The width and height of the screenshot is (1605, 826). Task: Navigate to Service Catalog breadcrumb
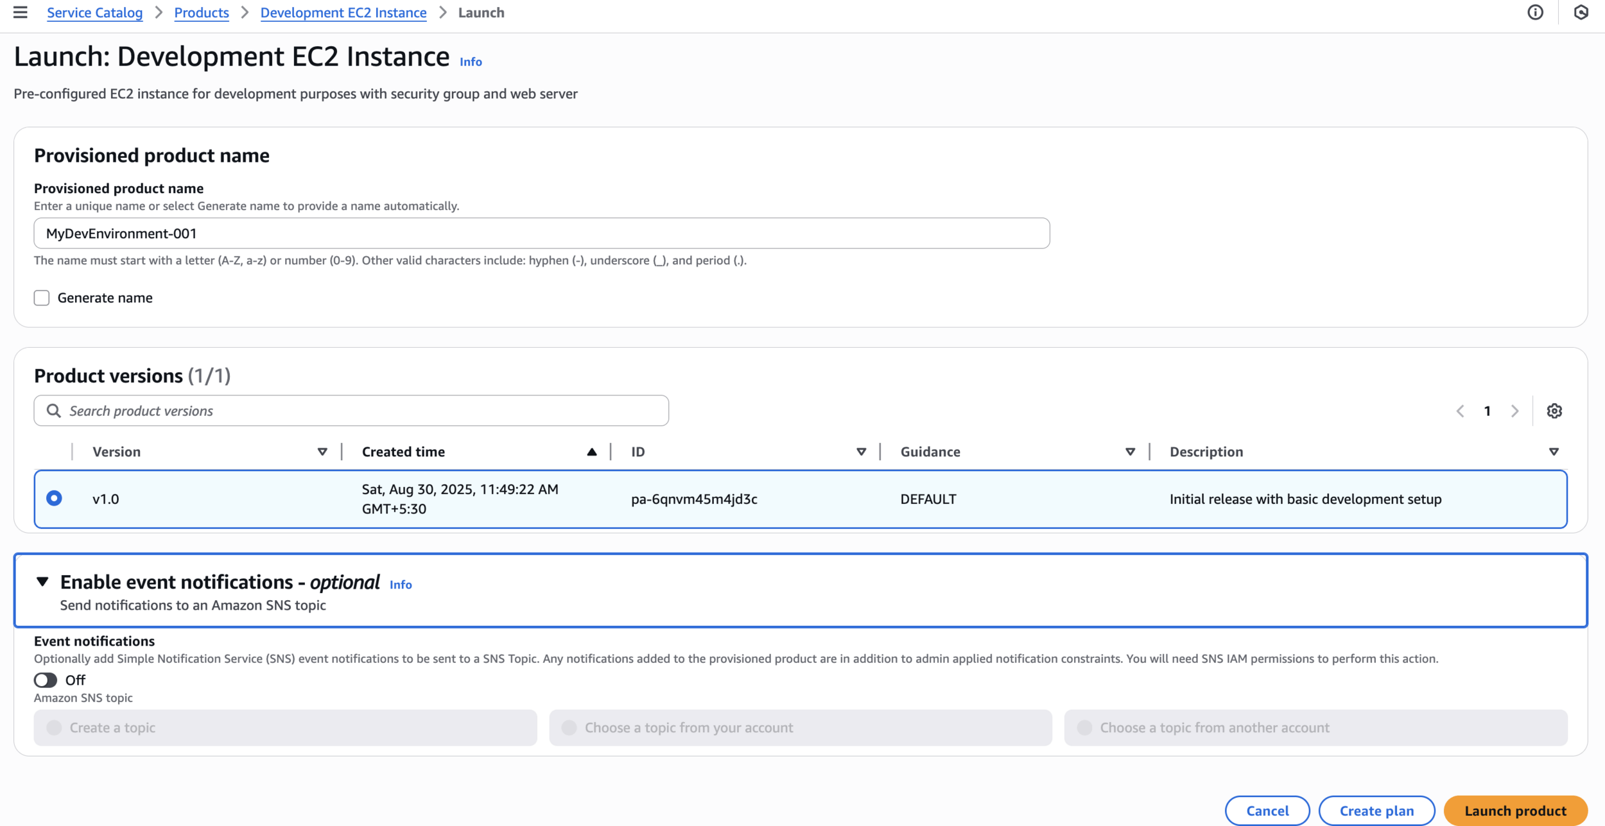click(94, 13)
